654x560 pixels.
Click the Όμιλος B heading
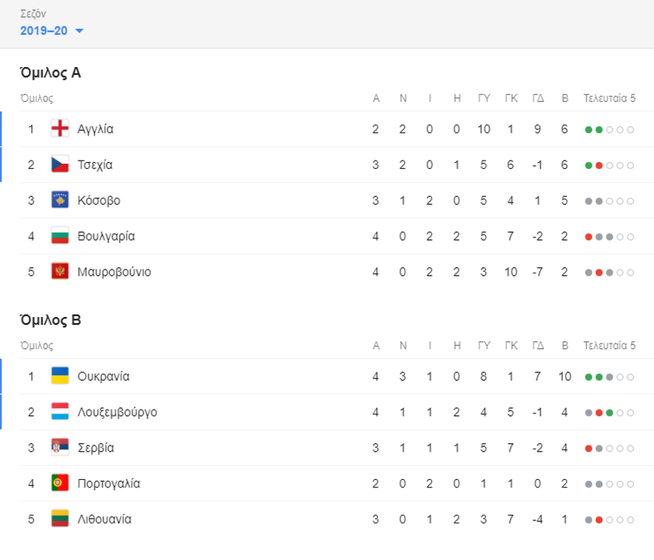click(51, 320)
